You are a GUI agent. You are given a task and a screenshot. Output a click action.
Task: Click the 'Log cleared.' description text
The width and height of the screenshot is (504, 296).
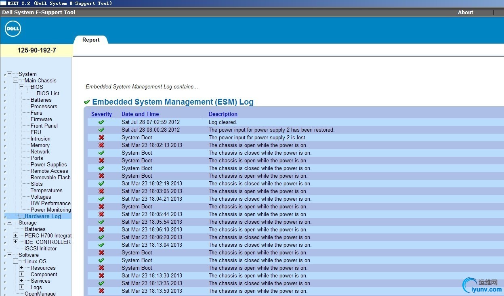pyautogui.click(x=223, y=122)
